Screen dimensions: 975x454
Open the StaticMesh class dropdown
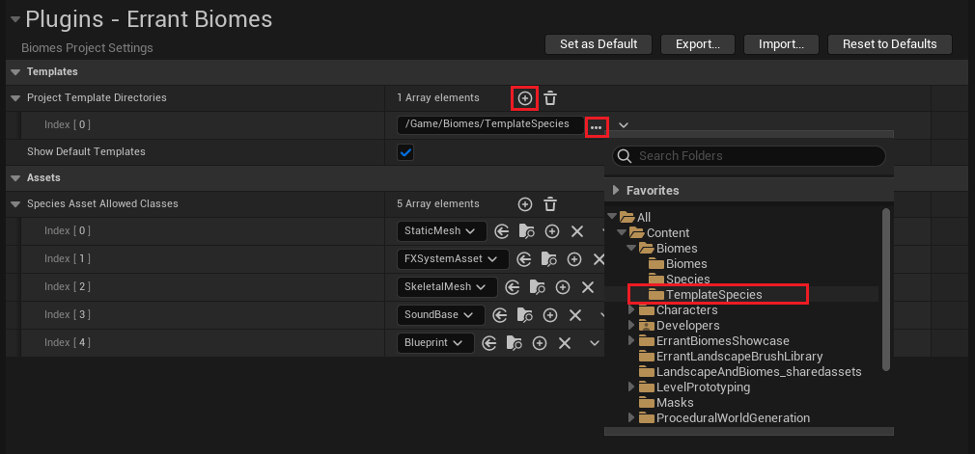(441, 231)
